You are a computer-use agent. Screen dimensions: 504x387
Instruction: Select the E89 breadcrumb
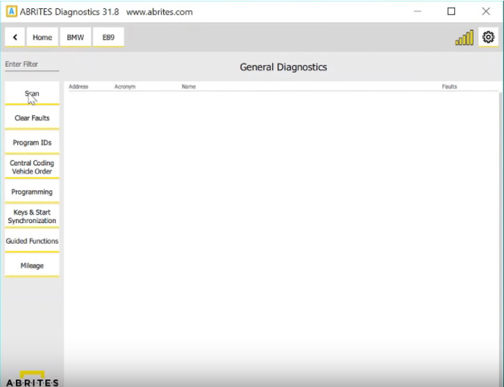108,37
